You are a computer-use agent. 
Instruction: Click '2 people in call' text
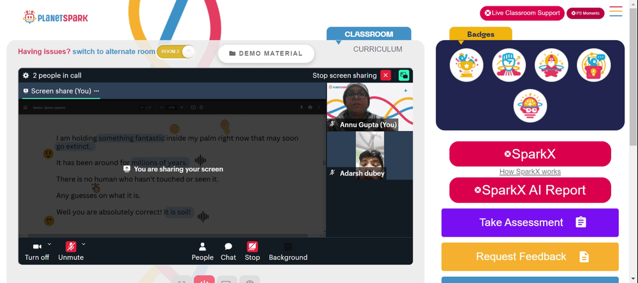tap(57, 76)
